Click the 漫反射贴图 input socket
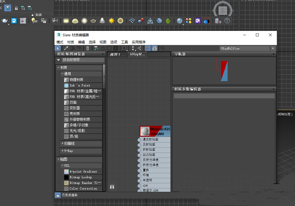This screenshot has width=295, height=206. coord(139,140)
